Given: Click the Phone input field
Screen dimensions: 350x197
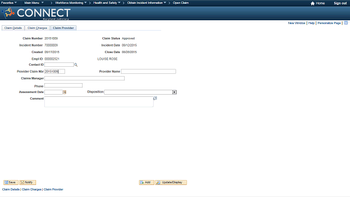Looking at the screenshot, I should 63,85.
